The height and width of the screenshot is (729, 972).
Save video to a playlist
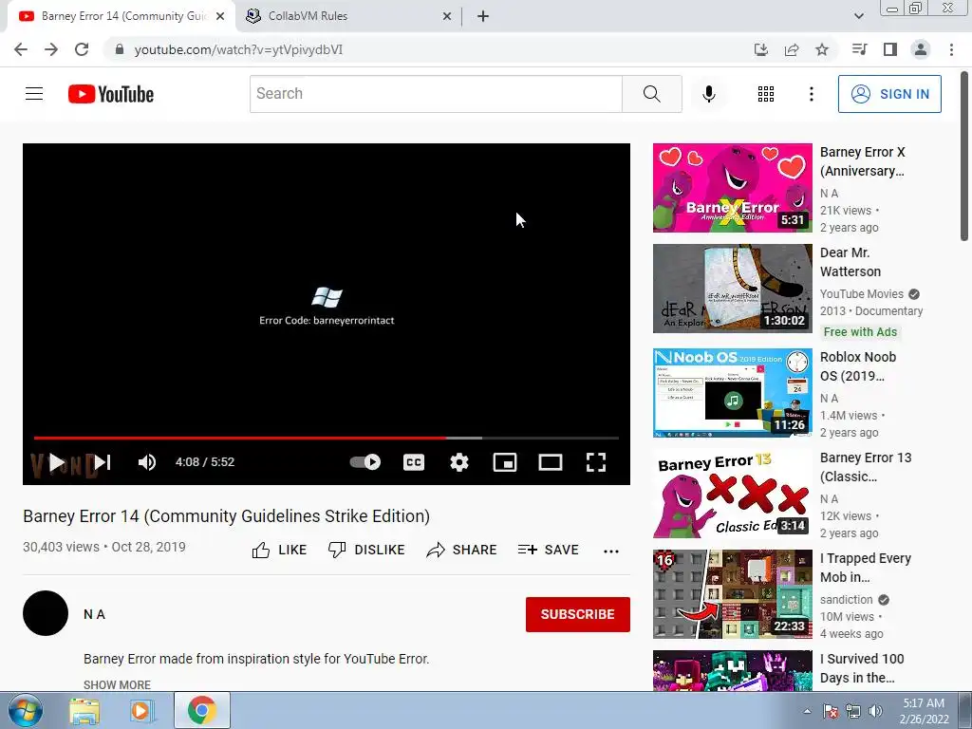548,550
